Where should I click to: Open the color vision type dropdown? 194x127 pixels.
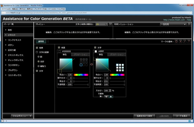[x=173, y=24]
